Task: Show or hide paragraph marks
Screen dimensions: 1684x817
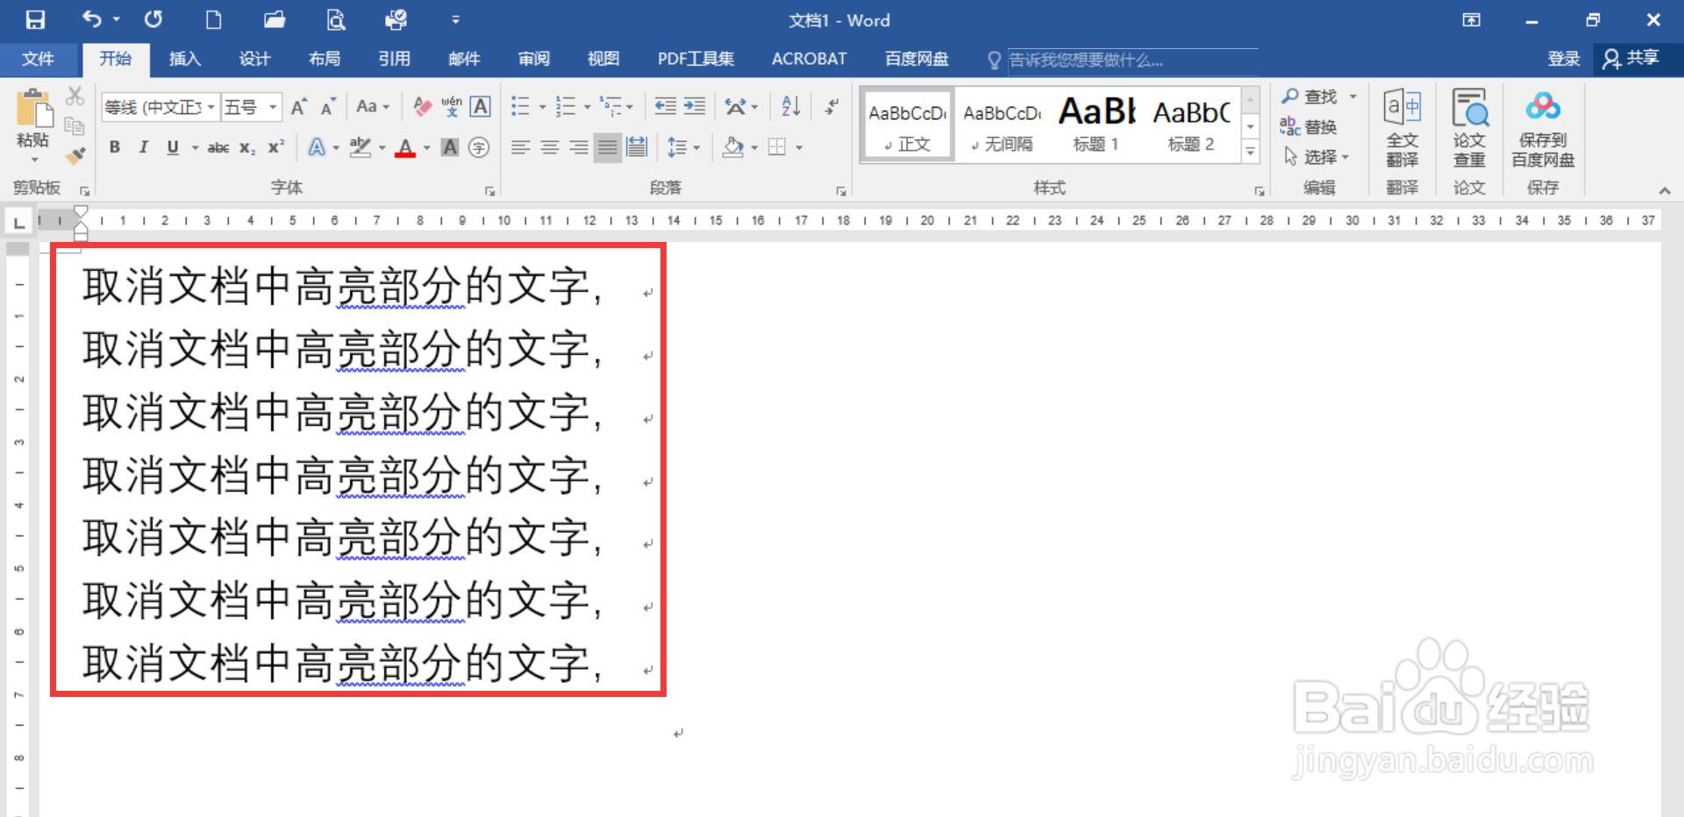Action: pos(831,107)
